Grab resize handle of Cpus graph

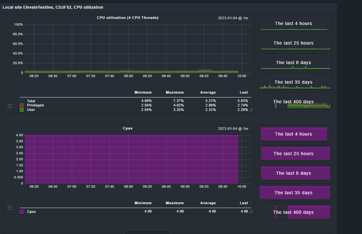pos(251,211)
